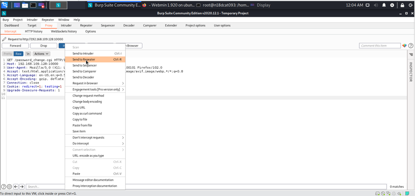Click the Burp Suite workspace thumbnail in panel
Image resolution: width=415 pixels, height=196 pixels.
pyautogui.click(x=58, y=5)
